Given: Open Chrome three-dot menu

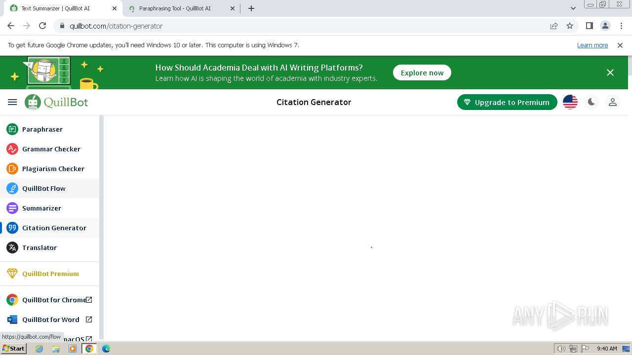Looking at the screenshot, I should pos(621,26).
